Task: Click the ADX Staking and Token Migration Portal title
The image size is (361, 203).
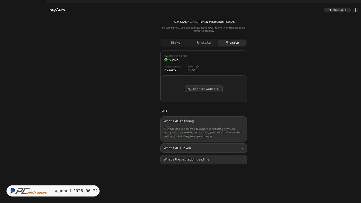Action: pyautogui.click(x=204, y=22)
